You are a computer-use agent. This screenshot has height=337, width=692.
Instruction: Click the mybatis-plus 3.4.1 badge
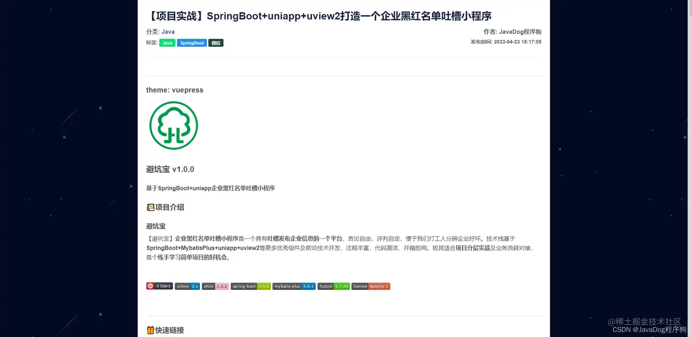pyautogui.click(x=294, y=286)
